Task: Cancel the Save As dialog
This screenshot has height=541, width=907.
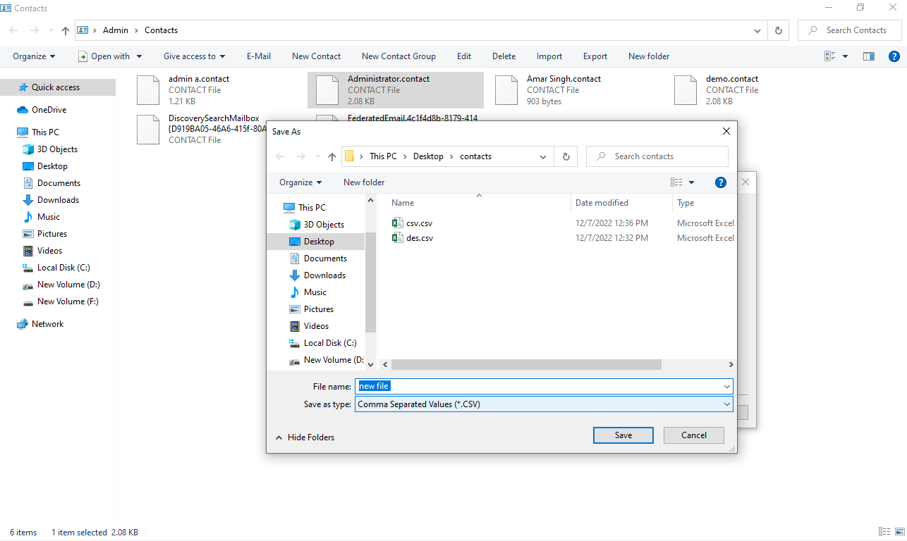Action: tap(694, 435)
